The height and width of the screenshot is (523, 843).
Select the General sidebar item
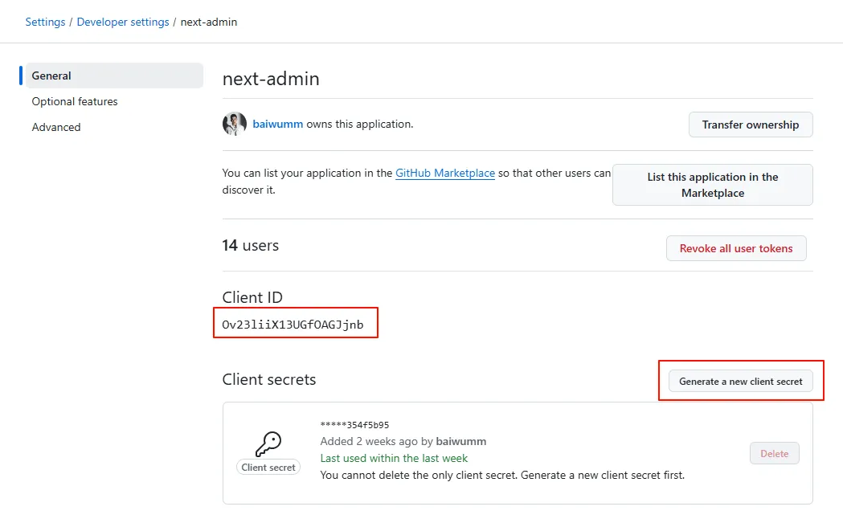pyautogui.click(x=114, y=76)
